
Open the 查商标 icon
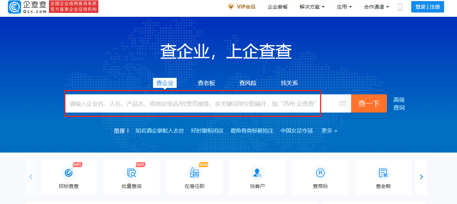320,173
